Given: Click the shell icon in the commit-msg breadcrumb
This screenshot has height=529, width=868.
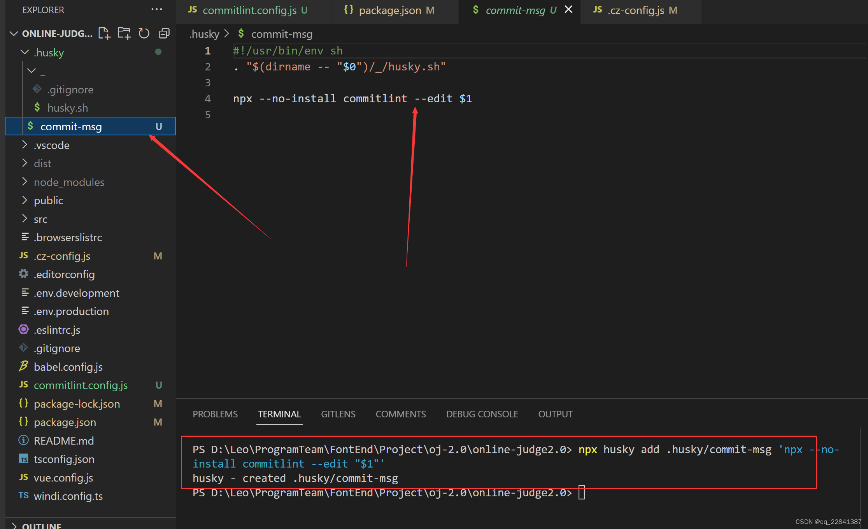Looking at the screenshot, I should pos(241,34).
